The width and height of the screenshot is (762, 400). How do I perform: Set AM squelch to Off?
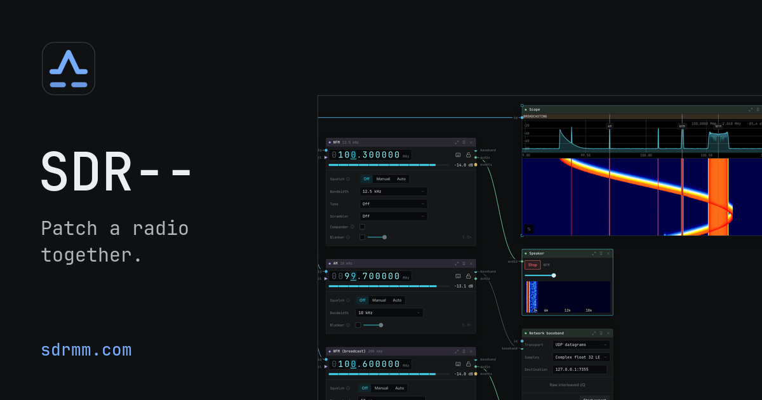362,300
